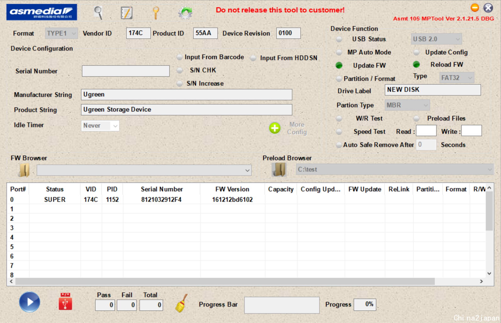The width and height of the screenshot is (501, 323).
Task: Click the Progress Bar field
Action: pos(282,305)
